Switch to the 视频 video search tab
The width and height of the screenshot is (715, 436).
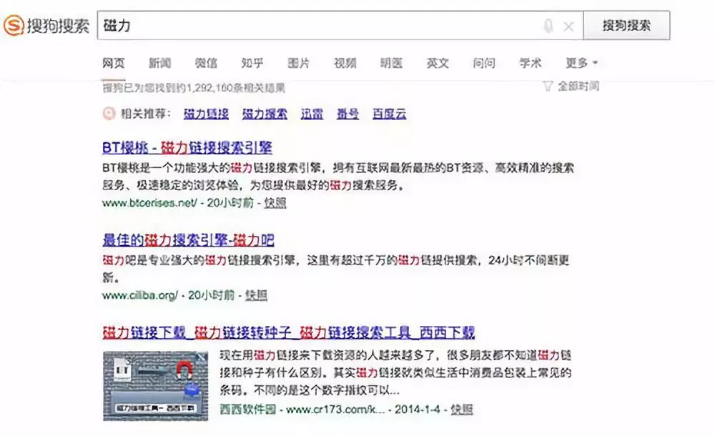[x=344, y=63]
